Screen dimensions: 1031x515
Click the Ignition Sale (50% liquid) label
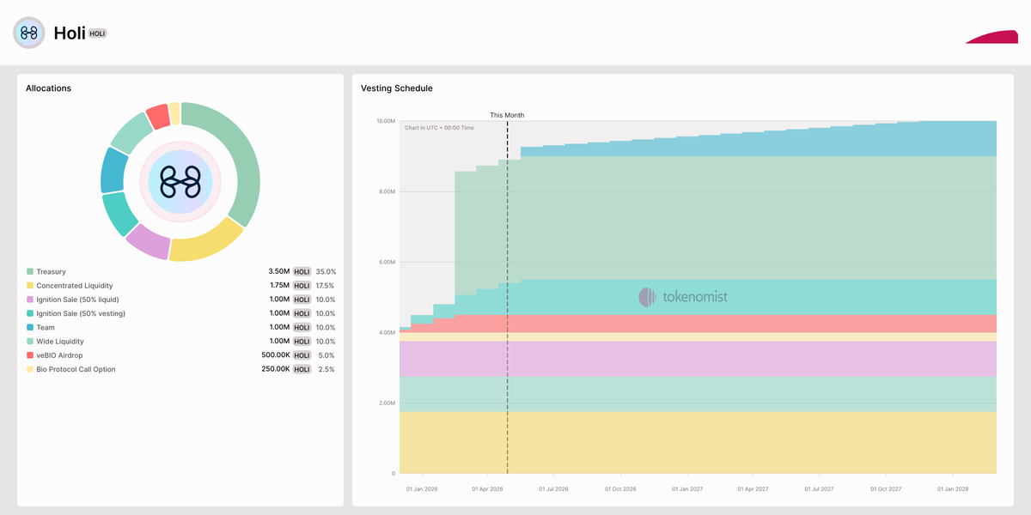(77, 300)
